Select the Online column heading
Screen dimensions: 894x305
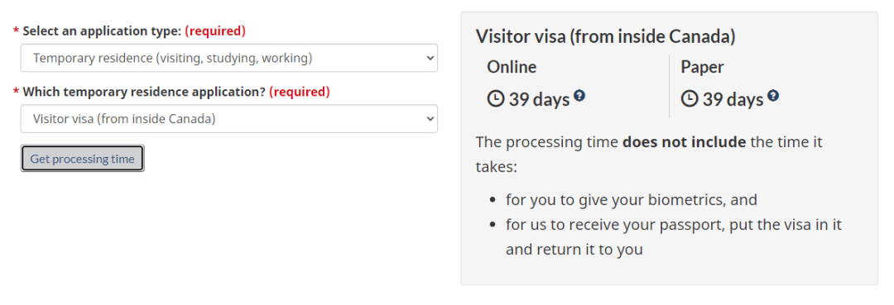[x=512, y=67]
